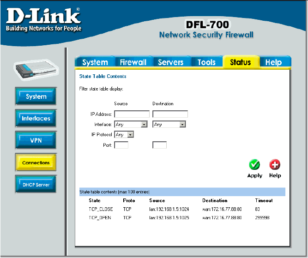Viewport: 308px width, 258px height.
Task: Click the Destination Port field
Action: pos(159,145)
